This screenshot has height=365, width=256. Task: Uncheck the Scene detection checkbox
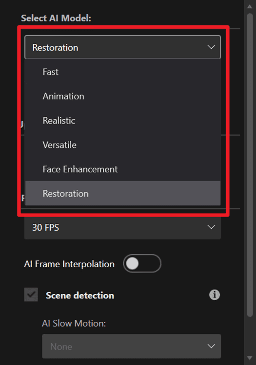pos(31,295)
